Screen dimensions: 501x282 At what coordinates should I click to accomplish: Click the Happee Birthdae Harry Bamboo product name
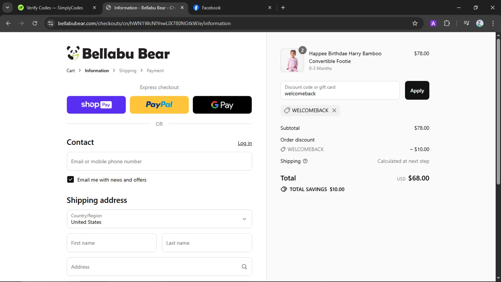click(345, 57)
